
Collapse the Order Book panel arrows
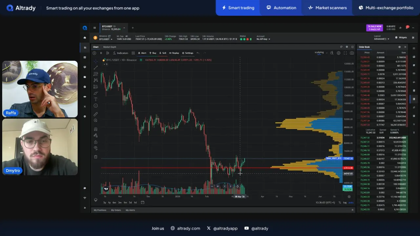pyautogui.click(x=405, y=47)
